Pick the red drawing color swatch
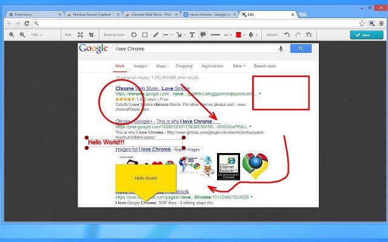The image size is (388, 242). [238, 35]
